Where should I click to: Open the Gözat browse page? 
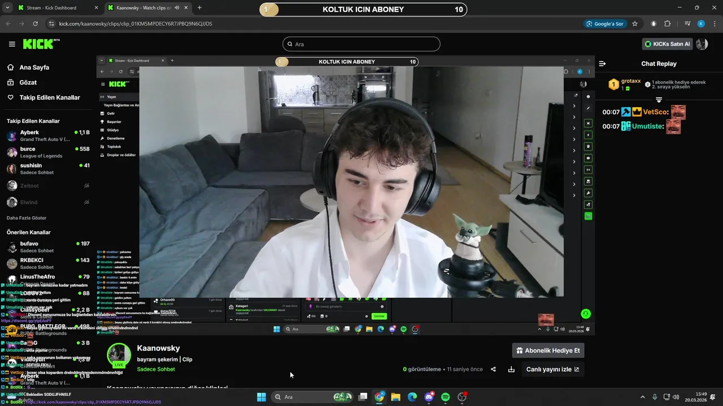pos(28,82)
